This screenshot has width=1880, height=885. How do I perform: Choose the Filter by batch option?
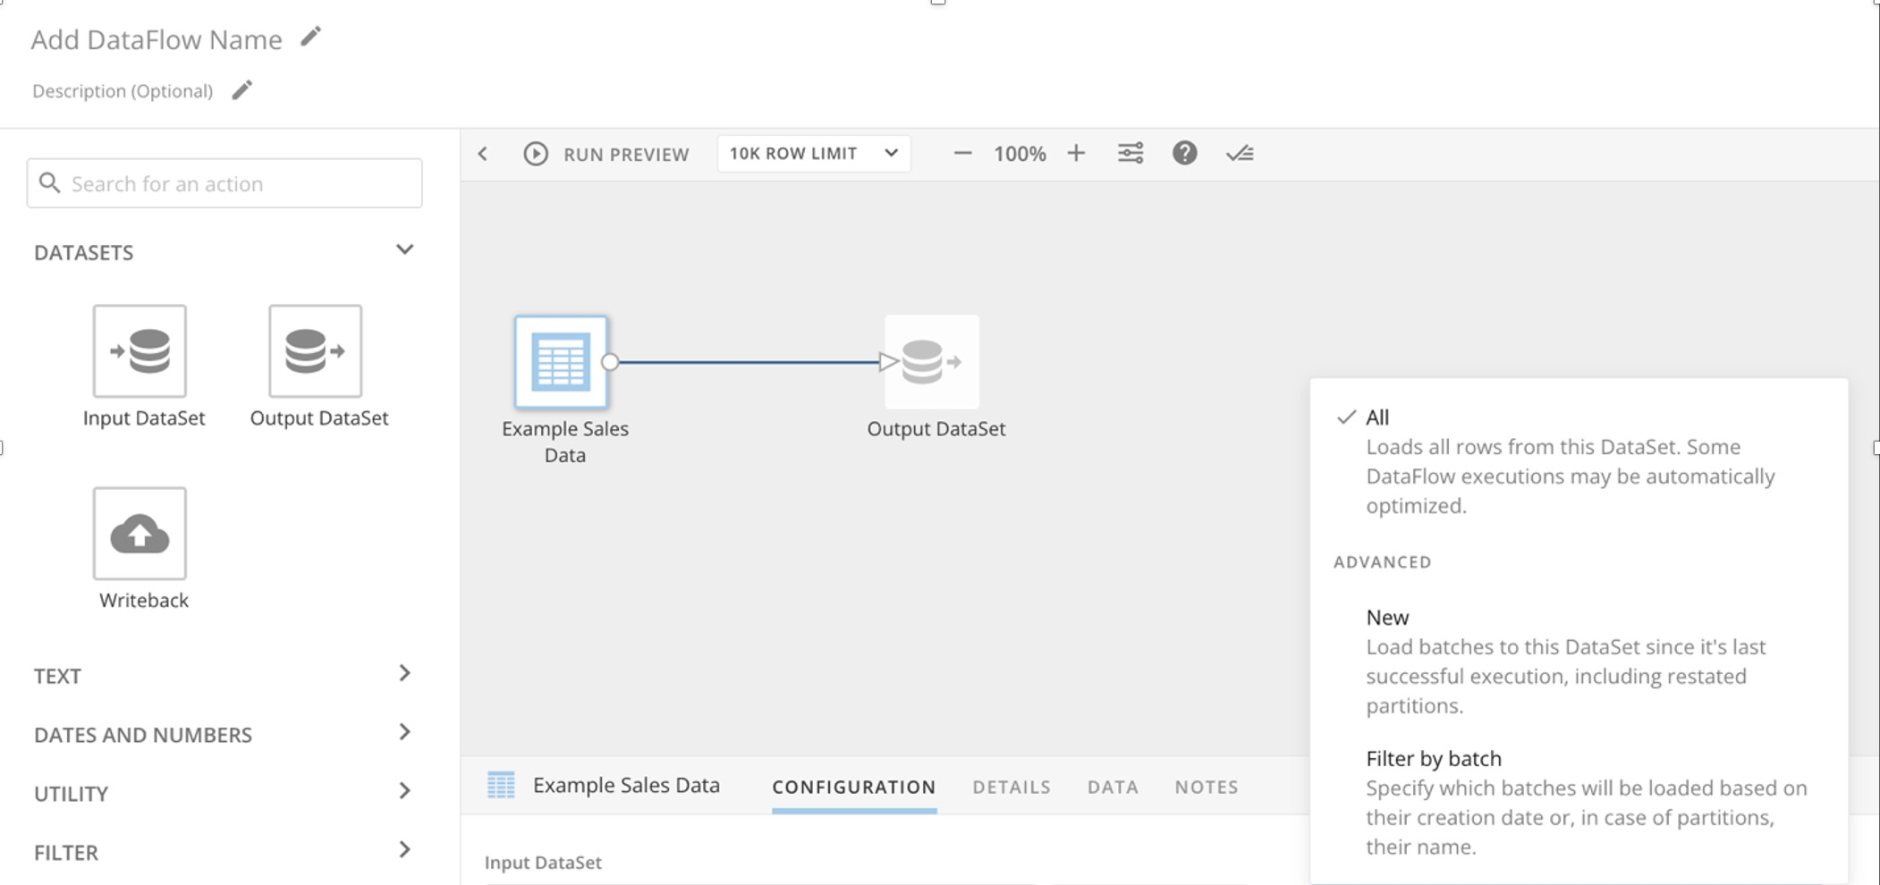(1433, 758)
